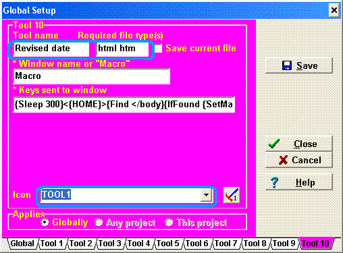
Task: Select the Any project radio option
Action: [x=99, y=222]
